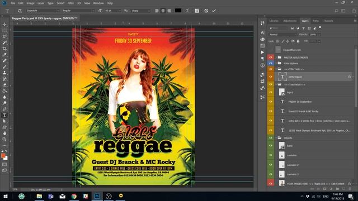The height and width of the screenshot is (201, 358).
Task: Switch to the Adjustments tab
Action: pos(290,21)
